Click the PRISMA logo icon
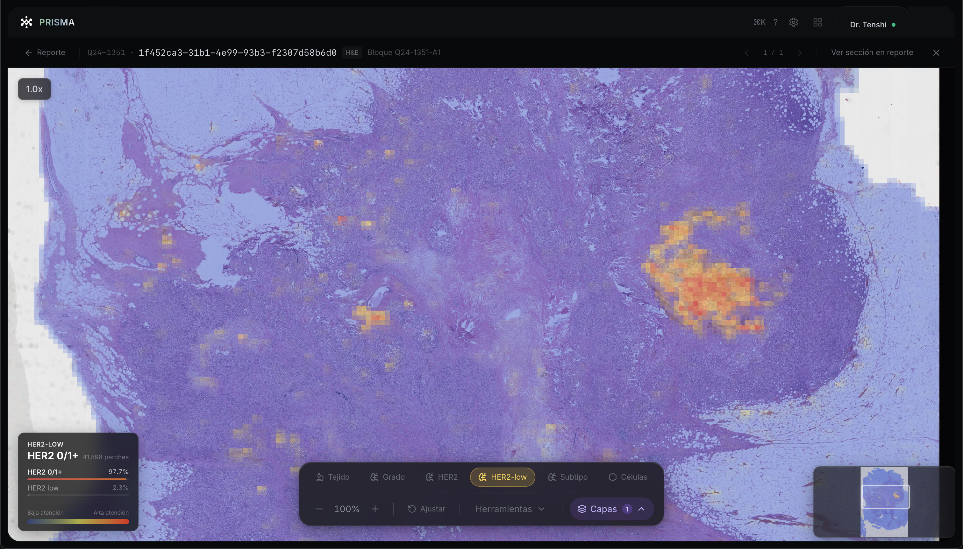The height and width of the screenshot is (549, 963). (26, 22)
